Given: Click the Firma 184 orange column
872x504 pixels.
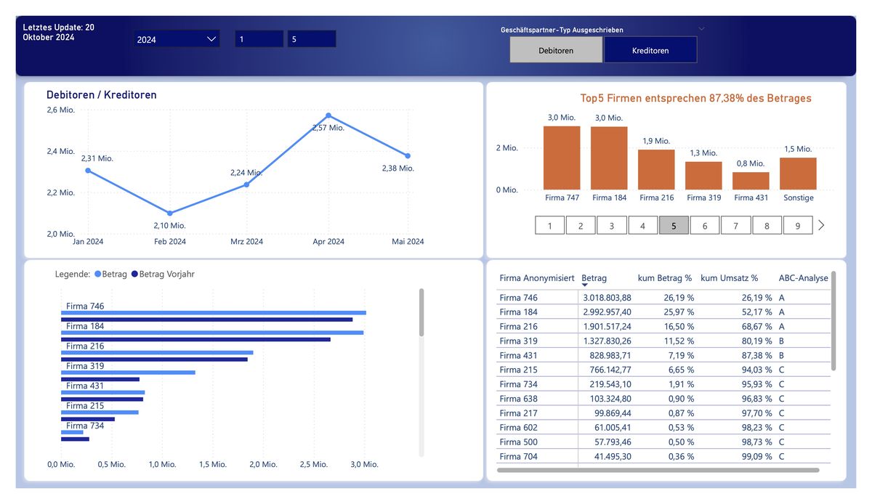Looking at the screenshot, I should (x=609, y=158).
